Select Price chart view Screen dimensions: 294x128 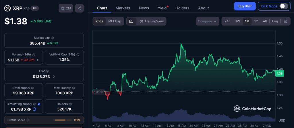(x=99, y=21)
